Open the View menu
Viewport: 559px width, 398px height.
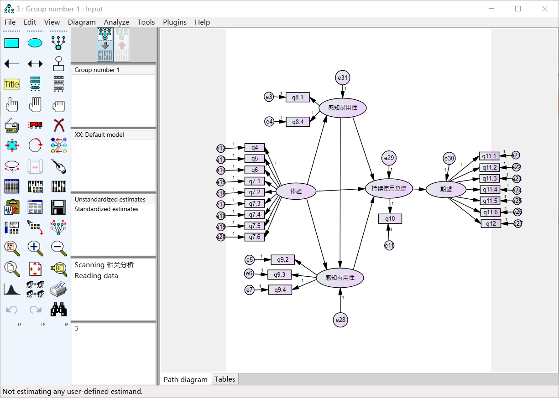point(52,22)
